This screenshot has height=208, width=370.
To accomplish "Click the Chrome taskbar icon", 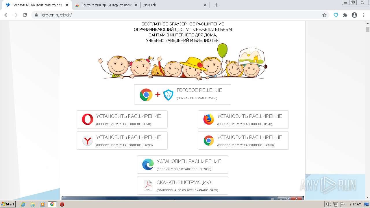I will [x=52, y=204].
